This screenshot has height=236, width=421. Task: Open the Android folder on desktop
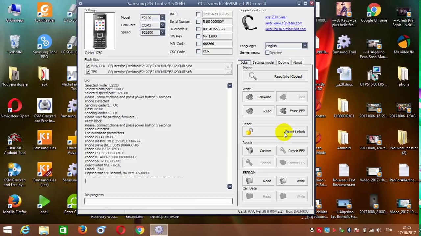(x=344, y=140)
